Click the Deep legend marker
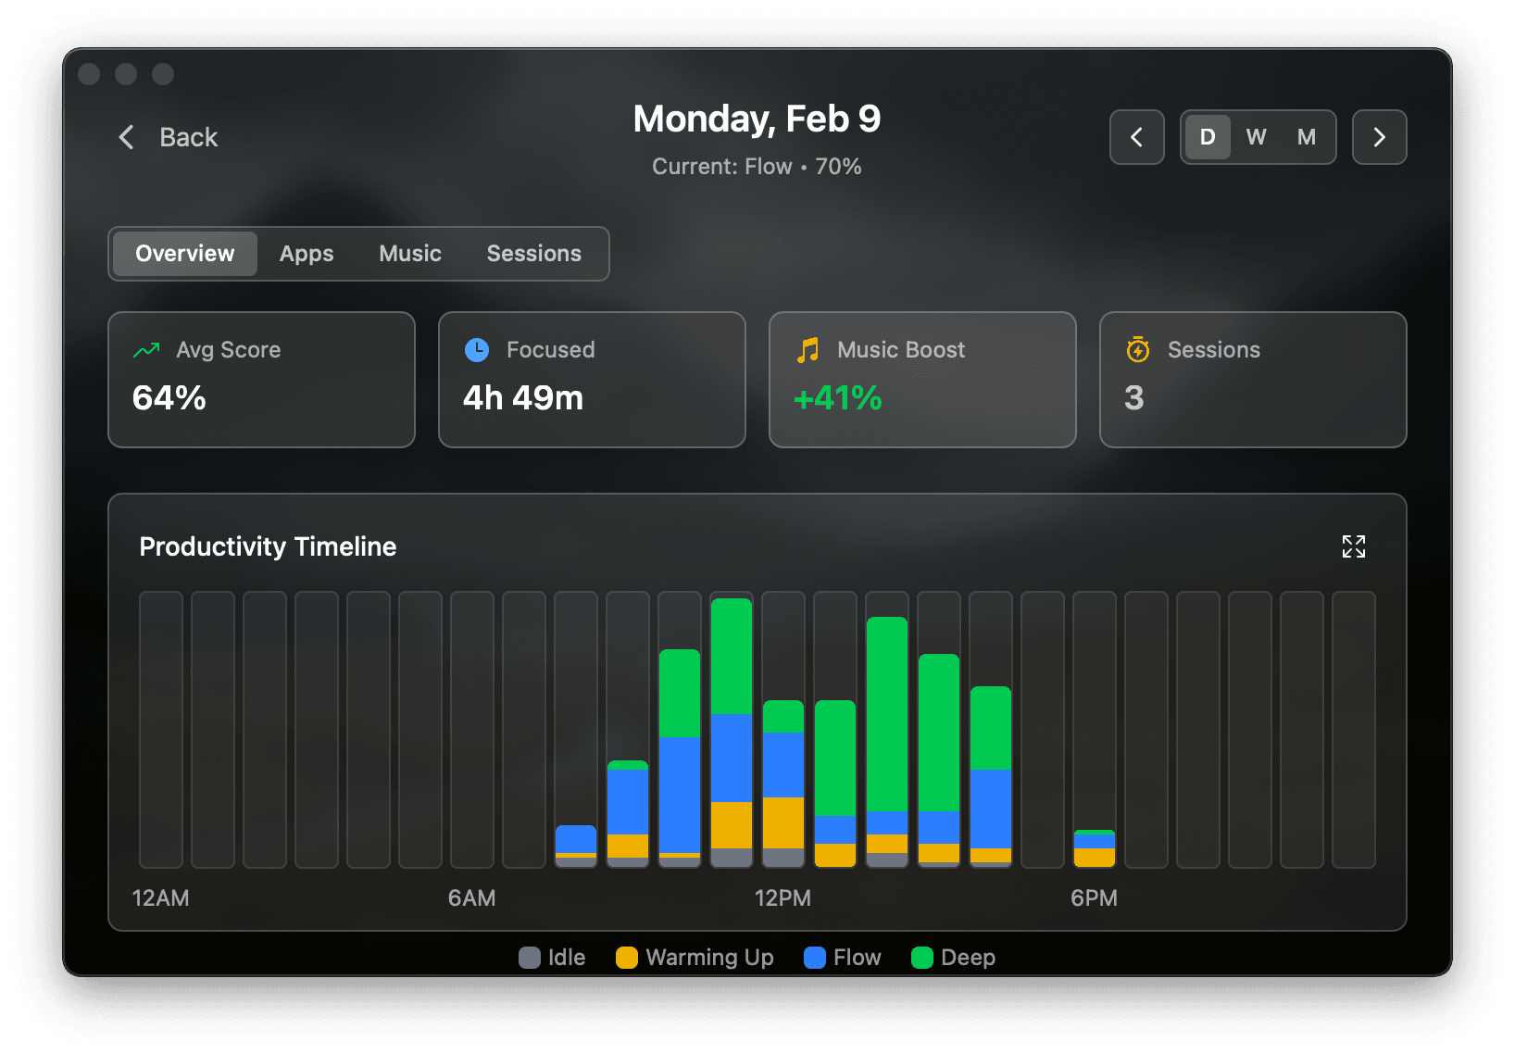The image size is (1515, 1054). click(921, 958)
